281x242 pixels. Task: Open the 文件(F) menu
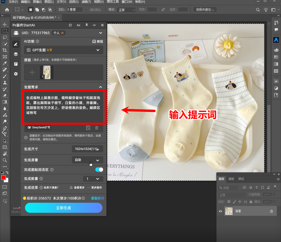[x=13, y=2]
